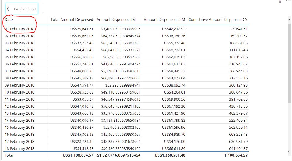Click the 106,561.05 cumulative value
Viewport: 292px width, 161px height.
[x=238, y=43]
